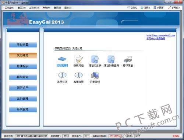Click the red accounting period 2013年01月 field
The image size is (184, 140).
point(115,136)
